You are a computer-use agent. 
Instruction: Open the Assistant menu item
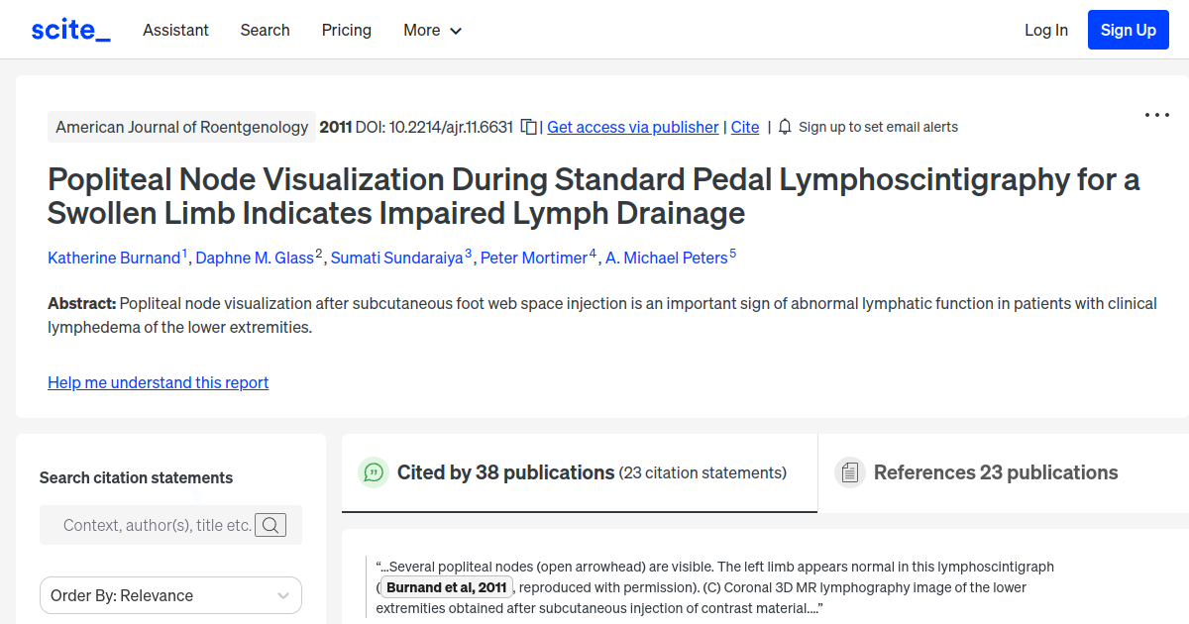175,30
